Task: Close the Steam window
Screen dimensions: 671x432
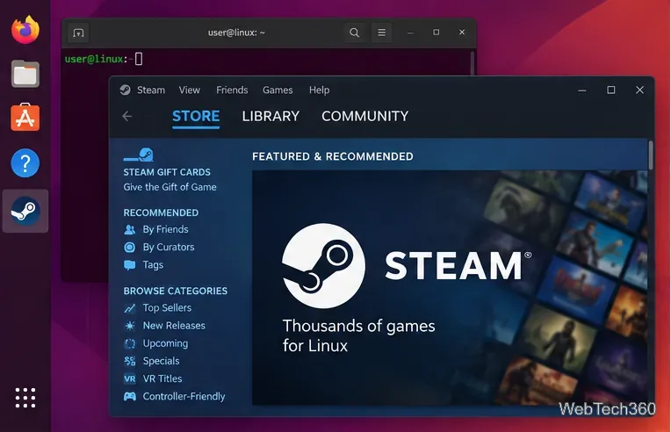Action: (x=639, y=90)
